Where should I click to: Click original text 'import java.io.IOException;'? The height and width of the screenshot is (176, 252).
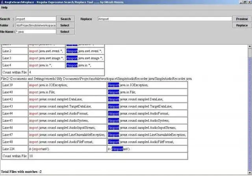(x=48, y=85)
